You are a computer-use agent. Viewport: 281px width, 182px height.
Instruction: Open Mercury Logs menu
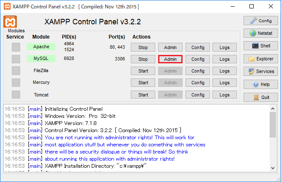[225, 83]
